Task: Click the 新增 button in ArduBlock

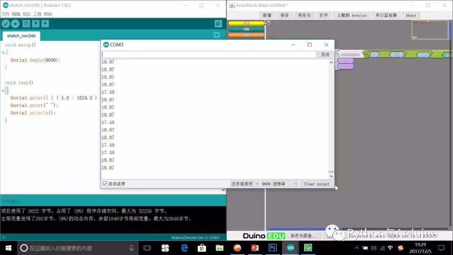Action: pos(267,15)
